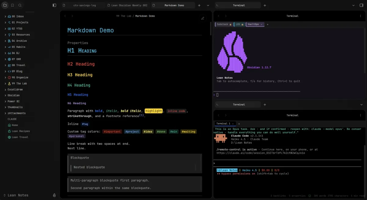This screenshot has height=200, width=367.
Task: Select the LOS terminal session tab
Action: [239, 24]
